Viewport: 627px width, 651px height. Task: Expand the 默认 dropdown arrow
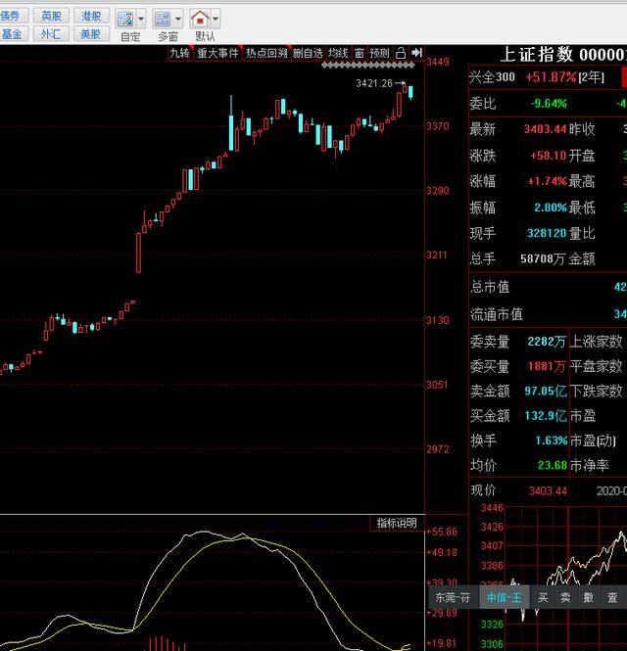pos(216,19)
